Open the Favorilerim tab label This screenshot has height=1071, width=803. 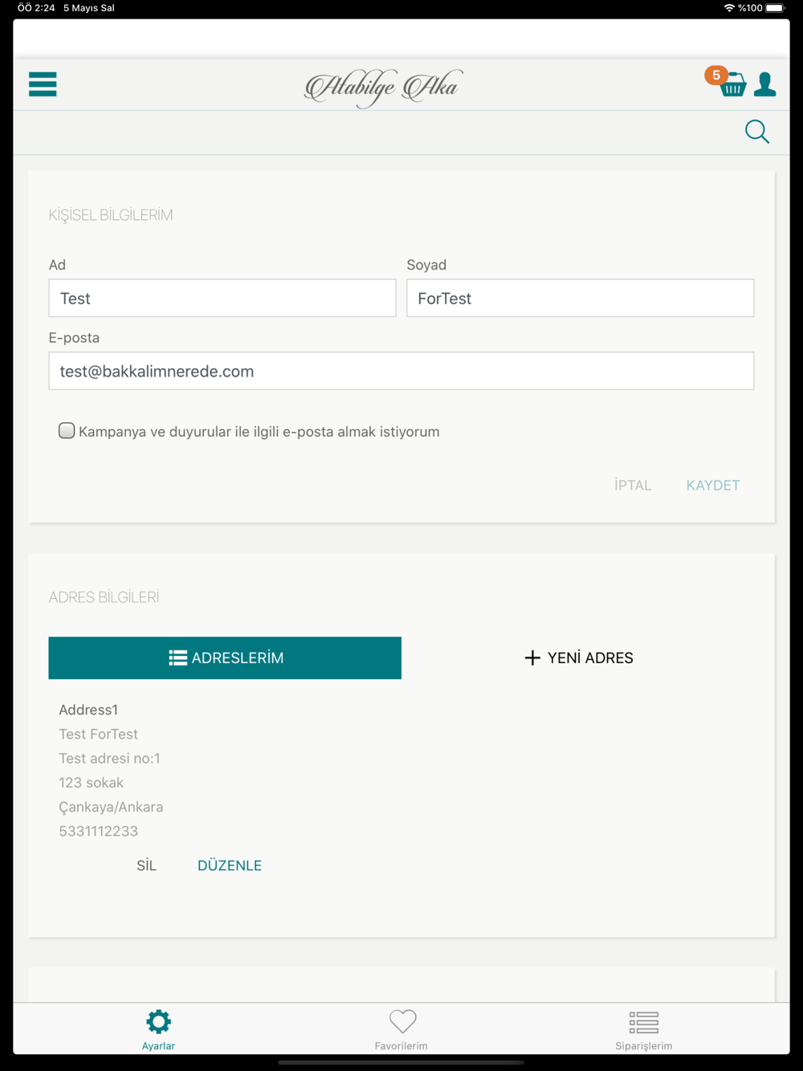[401, 1046]
